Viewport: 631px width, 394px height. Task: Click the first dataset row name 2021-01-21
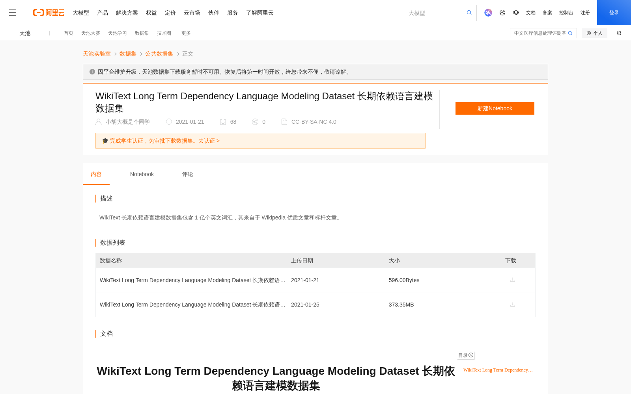(192, 280)
